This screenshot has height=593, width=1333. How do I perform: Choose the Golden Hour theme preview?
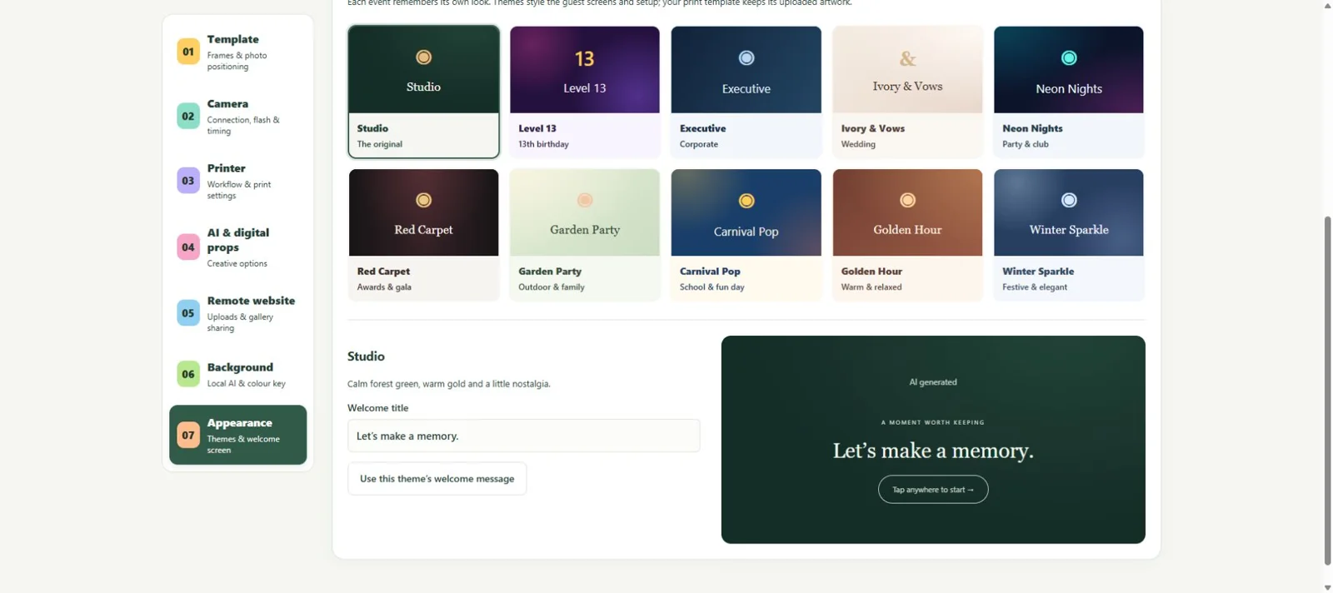(x=907, y=212)
